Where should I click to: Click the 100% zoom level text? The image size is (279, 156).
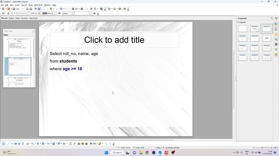[276, 147]
